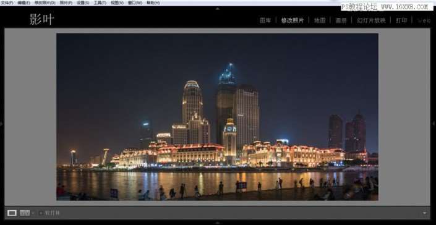Show the right panel via edge arrow
Screen dimensions: 436x225
[434, 124]
